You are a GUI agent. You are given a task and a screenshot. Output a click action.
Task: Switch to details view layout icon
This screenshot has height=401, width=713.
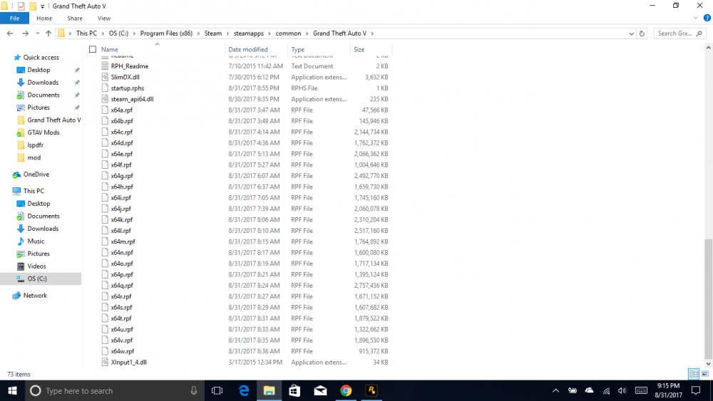[694, 374]
